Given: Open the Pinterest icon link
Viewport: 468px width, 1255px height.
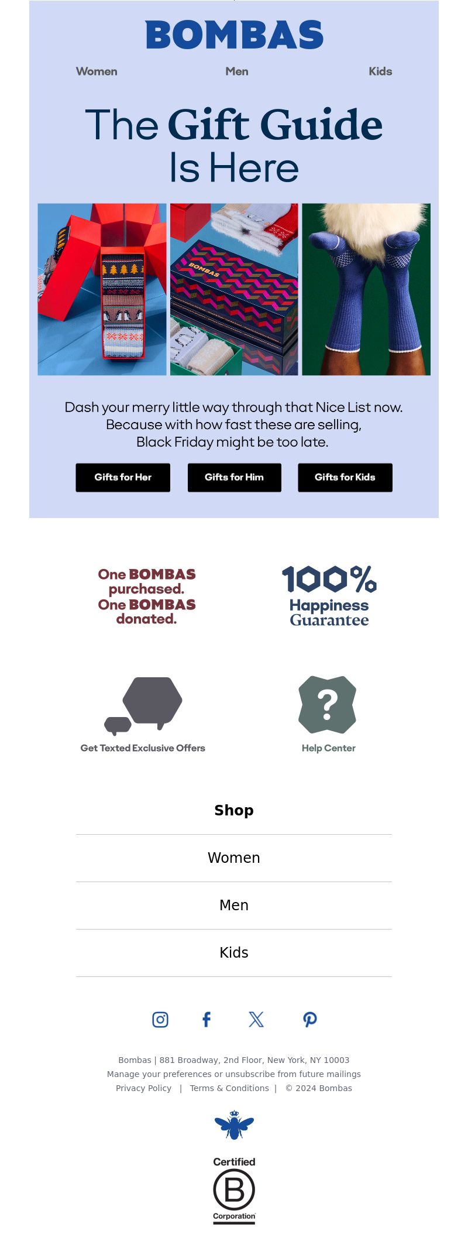Looking at the screenshot, I should 310,1020.
